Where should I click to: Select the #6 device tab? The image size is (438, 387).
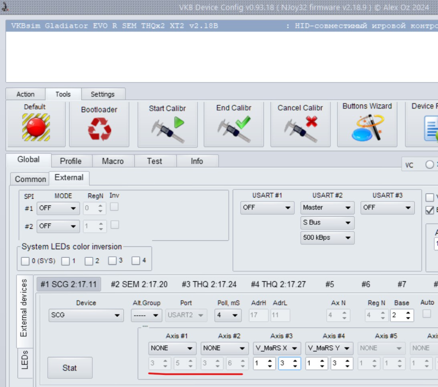(366, 284)
